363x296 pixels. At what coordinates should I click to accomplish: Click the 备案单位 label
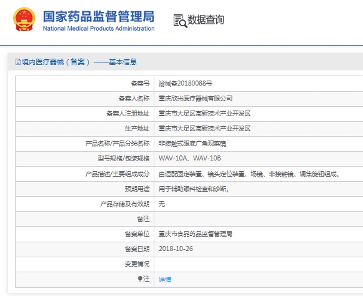coord(137,234)
